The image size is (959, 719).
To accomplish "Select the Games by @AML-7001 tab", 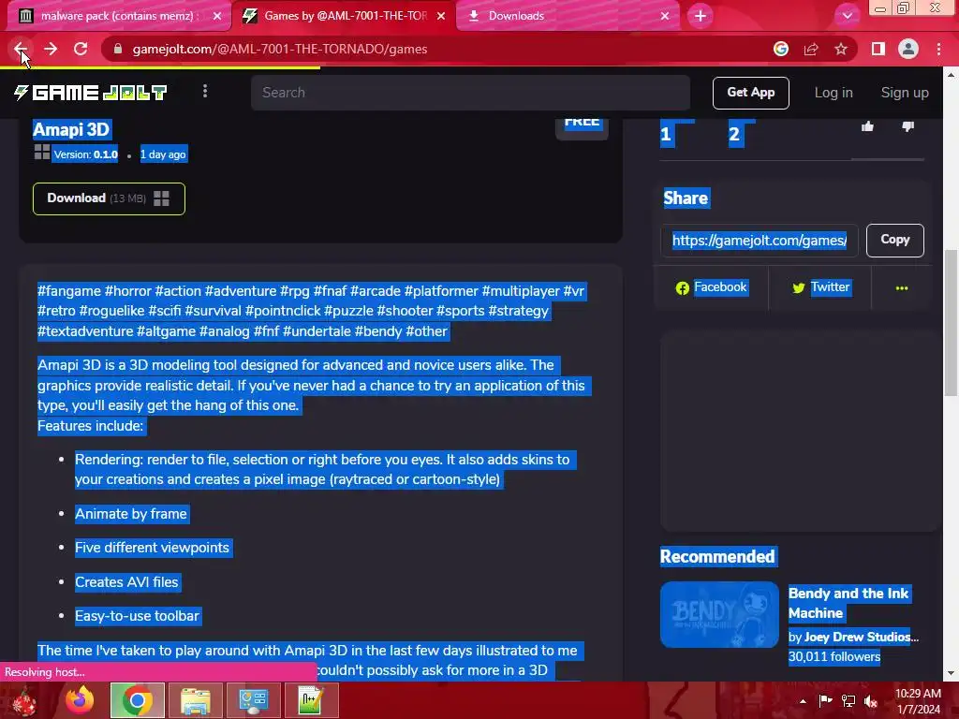I will click(x=345, y=16).
